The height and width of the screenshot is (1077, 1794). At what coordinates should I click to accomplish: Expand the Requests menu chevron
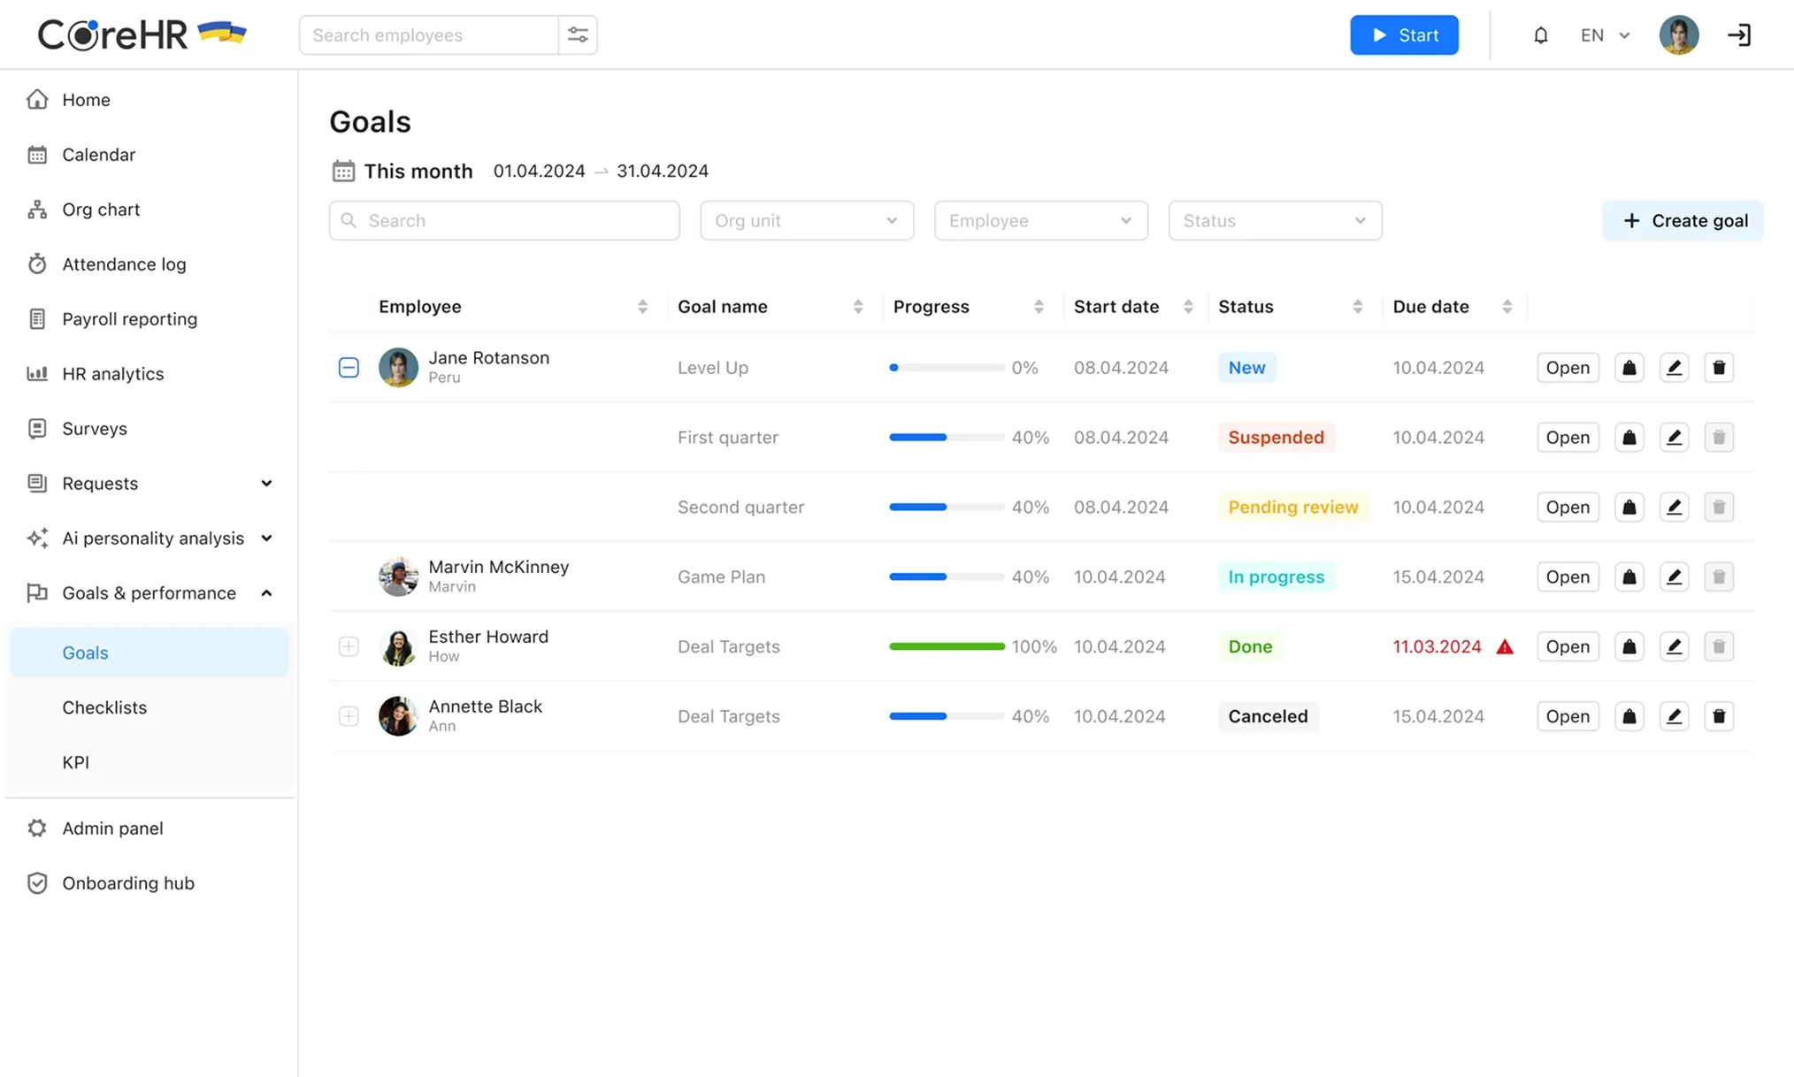point(266,484)
